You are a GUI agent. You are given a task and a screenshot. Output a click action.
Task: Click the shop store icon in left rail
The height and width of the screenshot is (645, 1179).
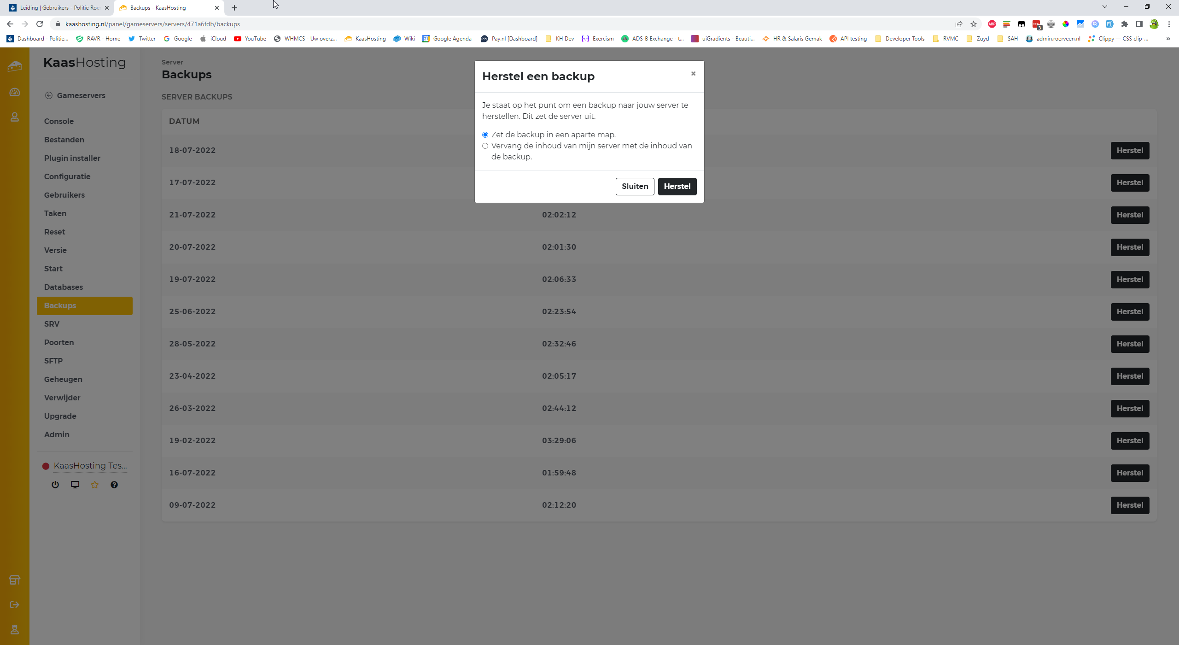15,580
